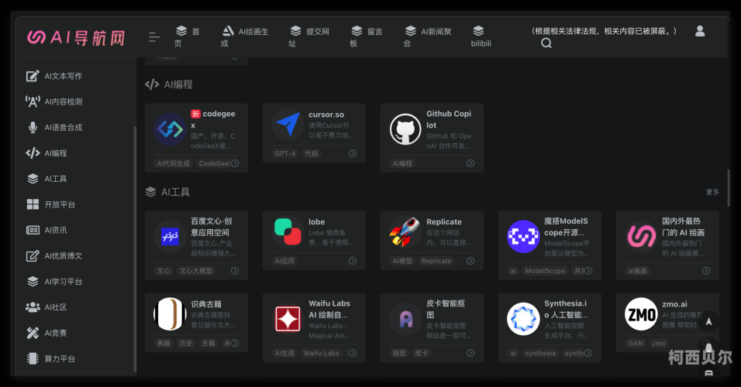
Task: Toggle the sidebar hamburger menu icon
Action: coord(154,37)
